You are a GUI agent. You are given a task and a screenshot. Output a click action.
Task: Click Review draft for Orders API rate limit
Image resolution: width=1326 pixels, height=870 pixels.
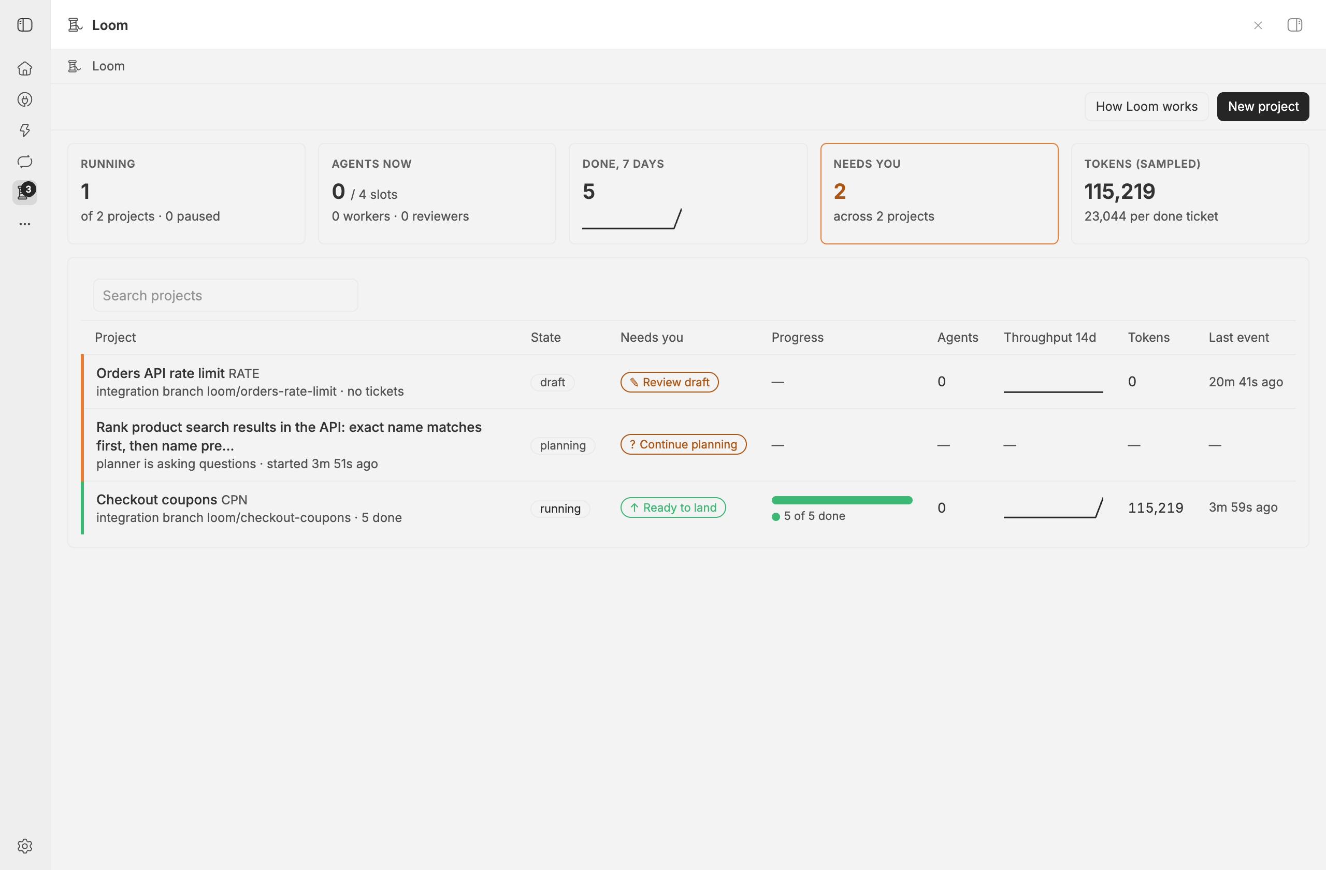click(670, 382)
